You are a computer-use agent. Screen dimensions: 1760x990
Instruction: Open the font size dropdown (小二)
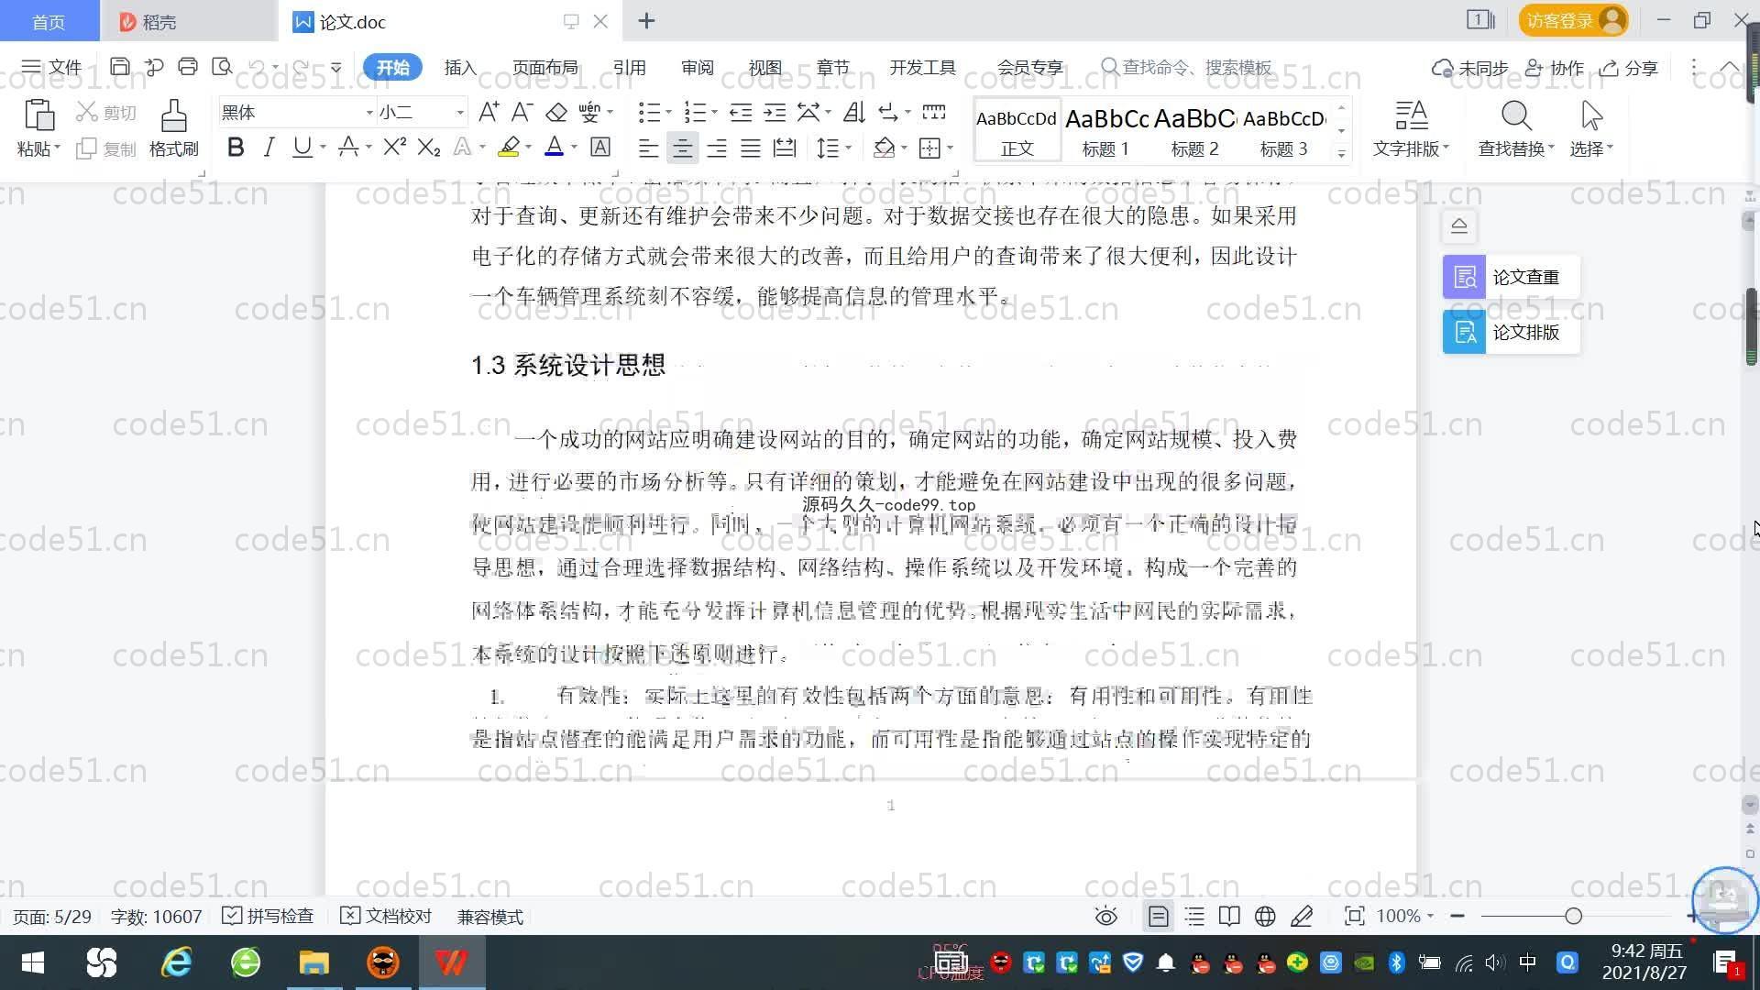coord(460,113)
